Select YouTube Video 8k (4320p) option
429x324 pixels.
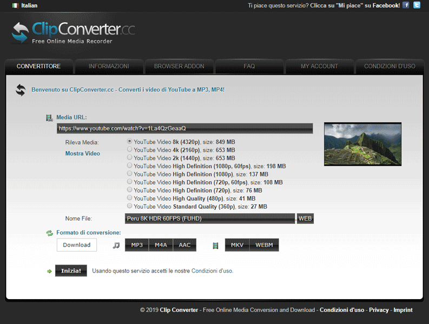(129, 141)
